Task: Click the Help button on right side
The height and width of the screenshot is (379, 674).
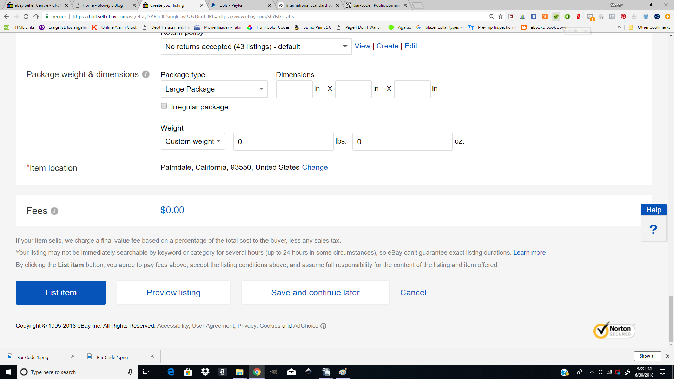Action: [653, 210]
